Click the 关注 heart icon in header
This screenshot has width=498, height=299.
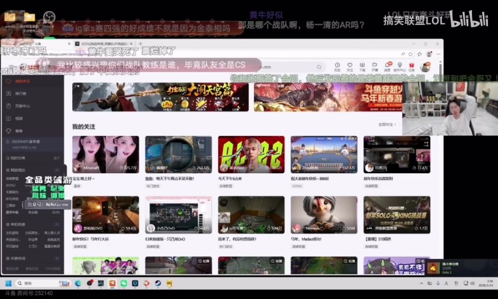[x=350, y=65]
